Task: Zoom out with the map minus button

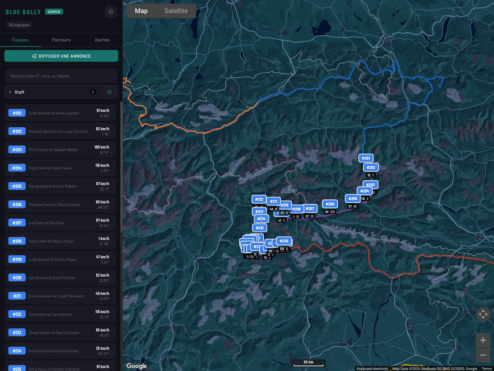Action: [483, 355]
